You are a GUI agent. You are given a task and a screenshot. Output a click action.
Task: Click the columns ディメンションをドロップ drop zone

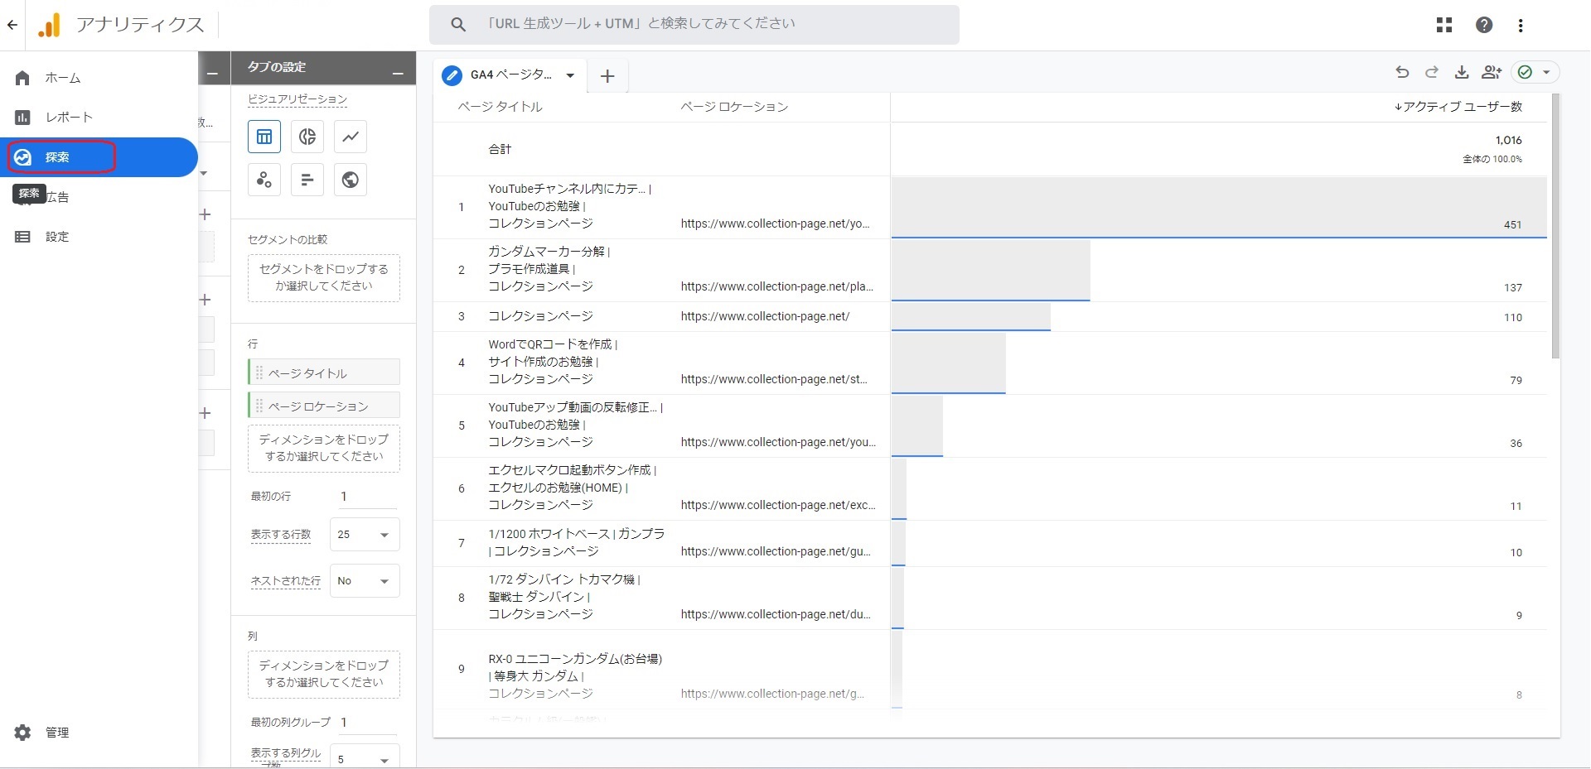(324, 674)
